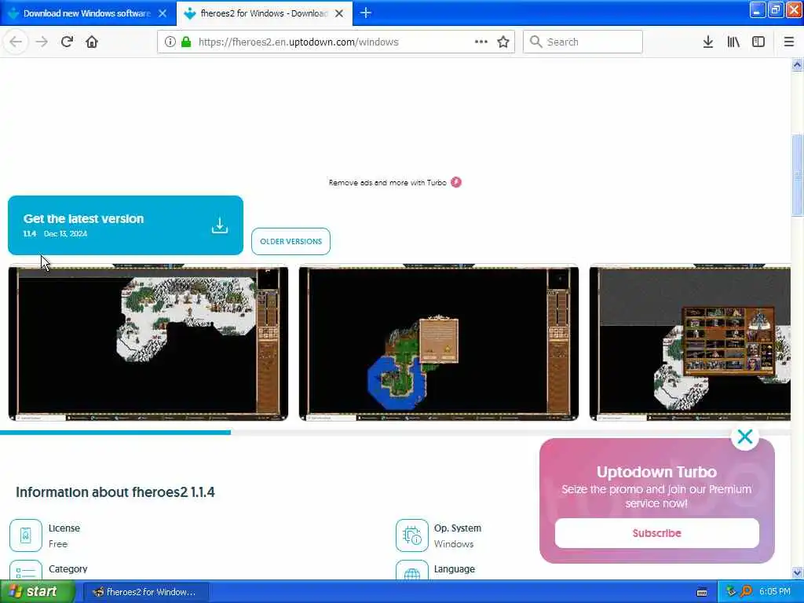
Task: Click the download arrow on the version button
Action: [220, 225]
